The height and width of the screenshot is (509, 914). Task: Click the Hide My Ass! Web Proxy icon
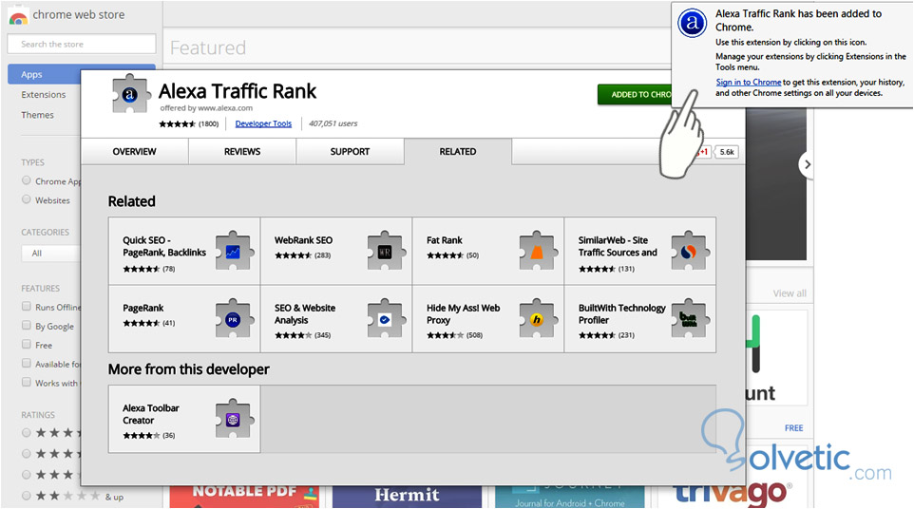point(537,318)
